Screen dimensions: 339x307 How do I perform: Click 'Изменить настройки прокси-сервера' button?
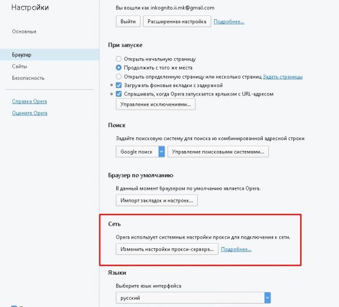tap(167, 249)
